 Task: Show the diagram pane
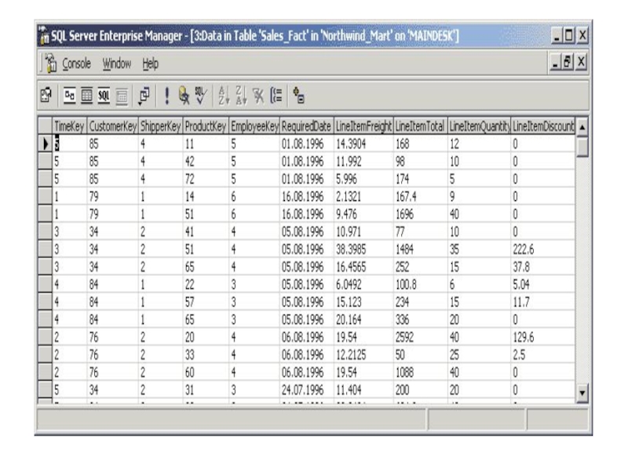tap(70, 95)
